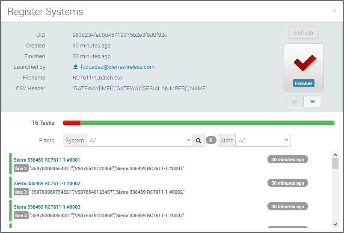This screenshot has height=233, width=344.
Task: Open task Sierra 336469 RC7611-1 #0003
Action: (x=47, y=207)
